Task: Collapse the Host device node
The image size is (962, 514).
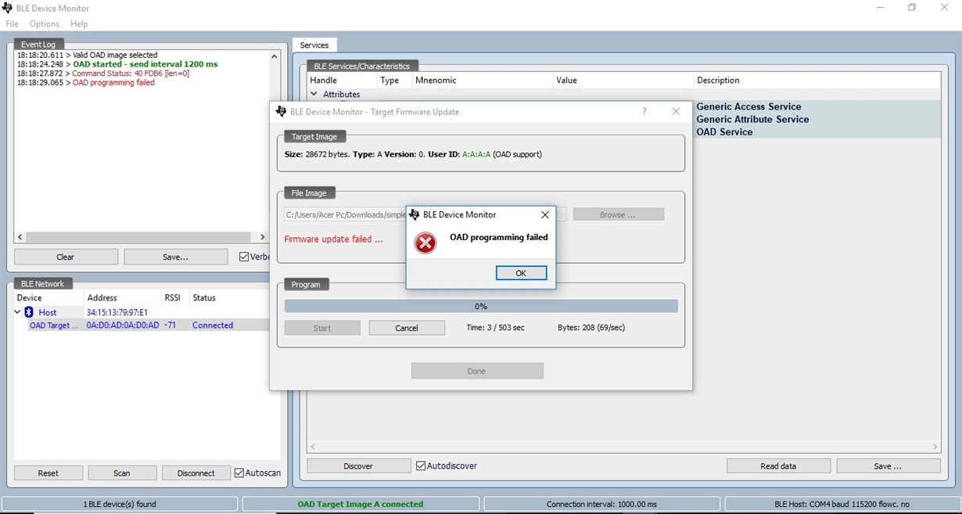Action: 17,312
